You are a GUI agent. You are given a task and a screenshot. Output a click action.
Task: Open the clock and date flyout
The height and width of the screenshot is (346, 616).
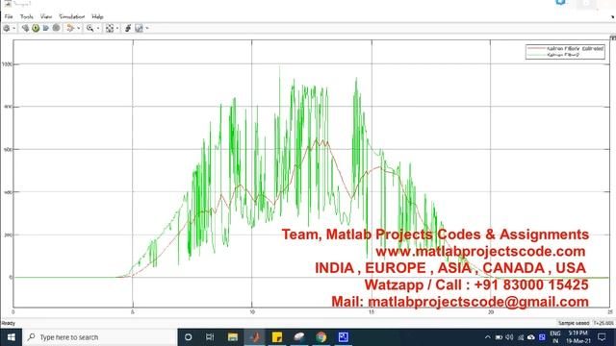pos(578,337)
